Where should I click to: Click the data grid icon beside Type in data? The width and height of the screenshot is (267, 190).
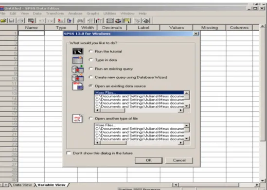(x=78, y=60)
